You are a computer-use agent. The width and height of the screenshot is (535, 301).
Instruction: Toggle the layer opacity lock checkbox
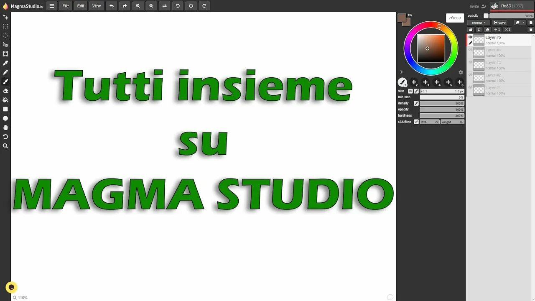[486, 16]
